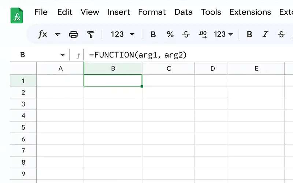Viewport: 293px width, 183px height.
Task: Click the .00 decimal places icon
Action: (x=203, y=34)
